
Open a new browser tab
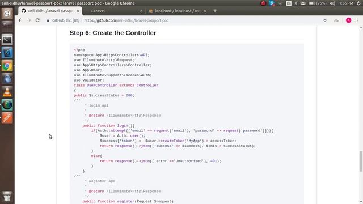pos(215,11)
